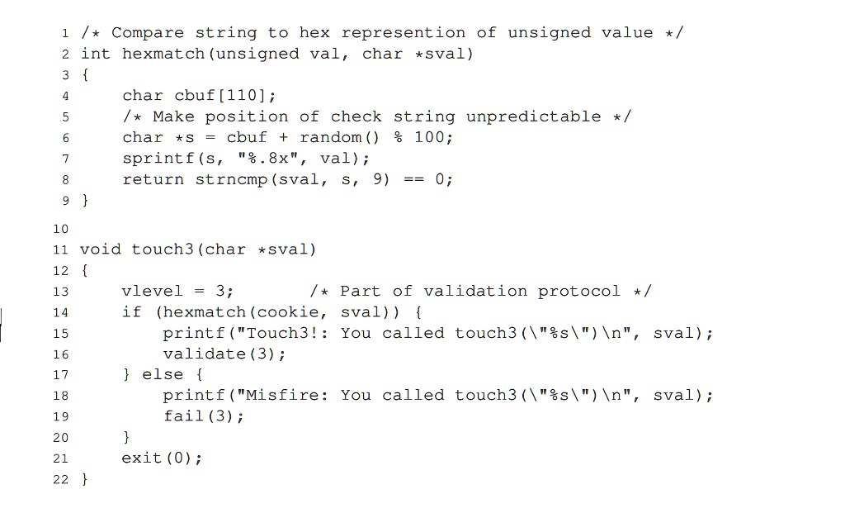Click the "Compare string to hex" comment
The height and width of the screenshot is (513, 845).
(382, 33)
